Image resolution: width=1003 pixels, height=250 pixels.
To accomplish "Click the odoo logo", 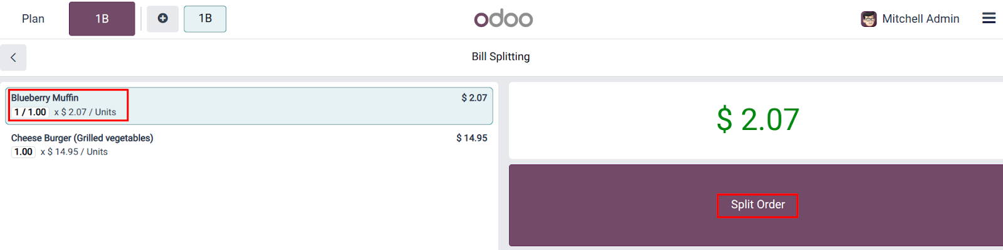I will 503,19.
